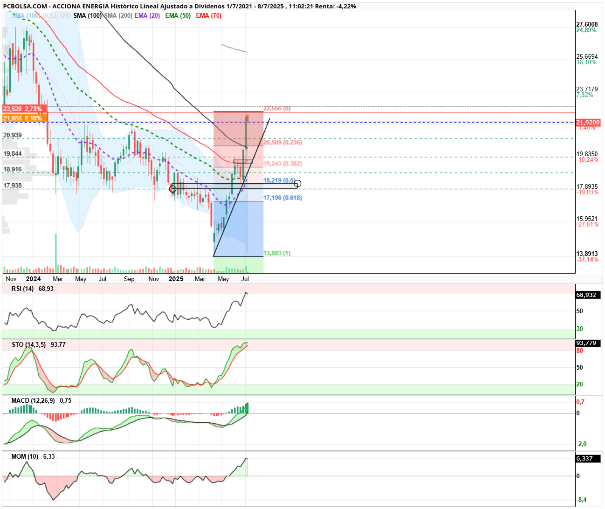Select Fibonacci level 13,883 (1) label
The width and height of the screenshot is (605, 509).
click(x=277, y=253)
